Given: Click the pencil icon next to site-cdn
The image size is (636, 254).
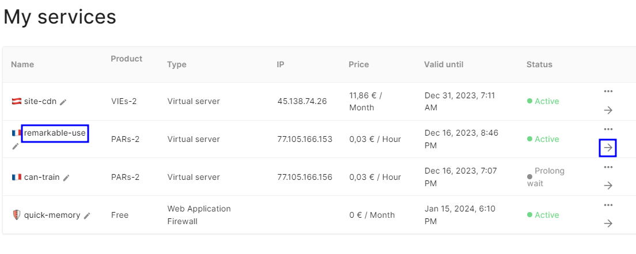Looking at the screenshot, I should 63,102.
